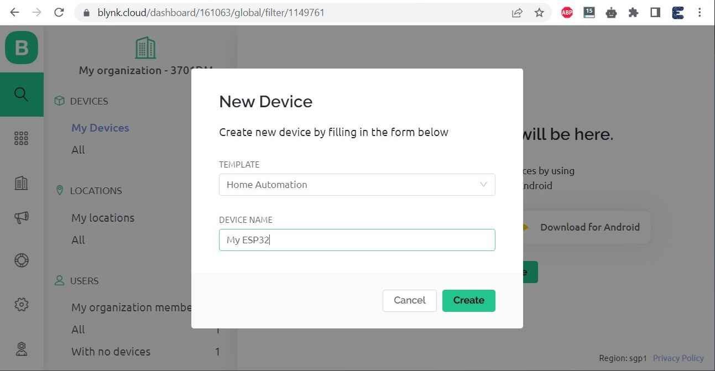This screenshot has width=715, height=371.
Task: Click the organization building sidebar icon
Action: pyautogui.click(x=22, y=183)
